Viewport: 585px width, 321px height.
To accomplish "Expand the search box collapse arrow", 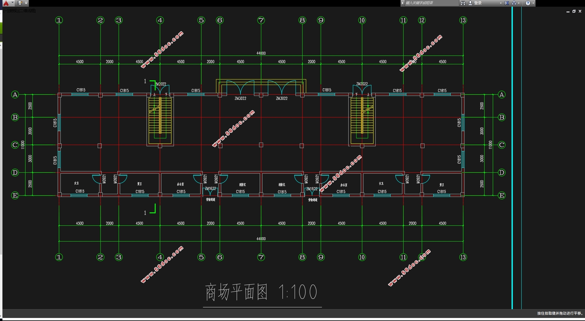I will (403, 3).
